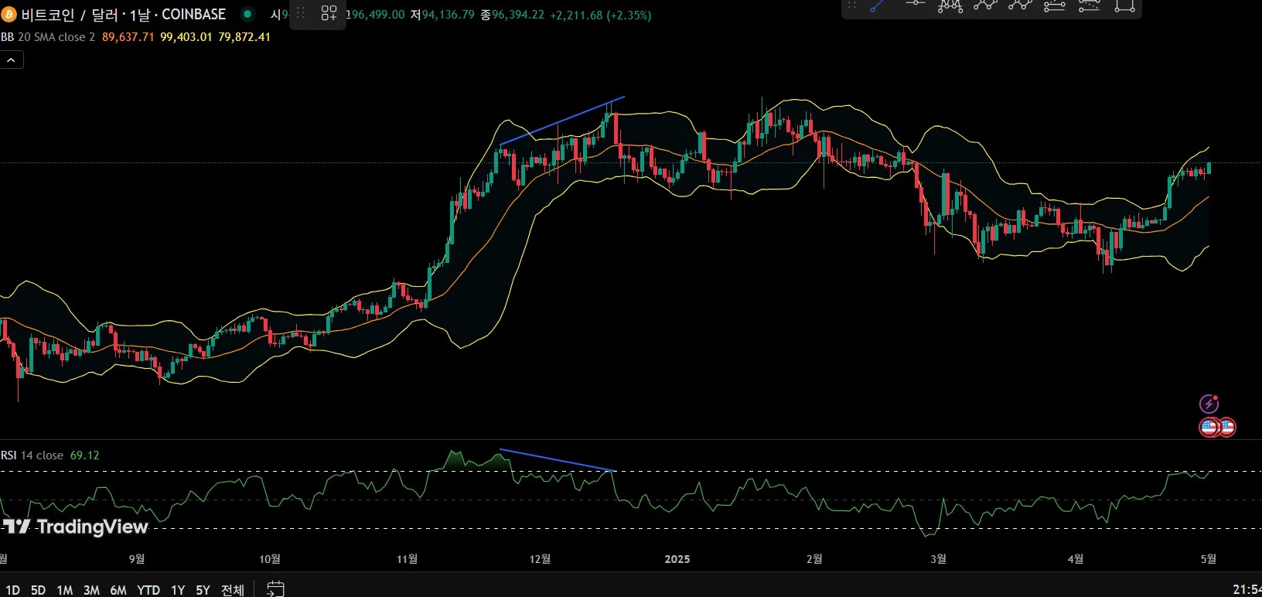This screenshot has height=597, width=1262.
Task: Click the 11월 label on time axis
Action: tap(408, 559)
